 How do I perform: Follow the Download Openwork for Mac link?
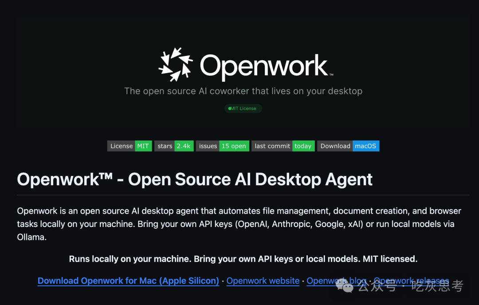128,281
